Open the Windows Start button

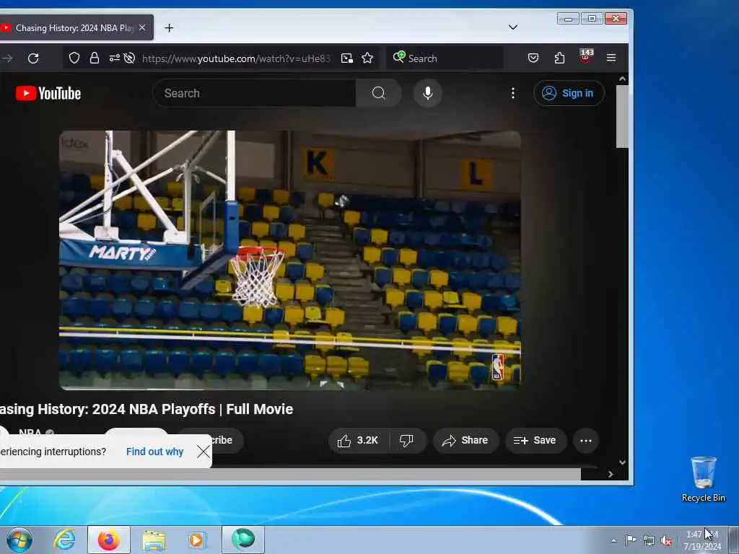pyautogui.click(x=19, y=540)
